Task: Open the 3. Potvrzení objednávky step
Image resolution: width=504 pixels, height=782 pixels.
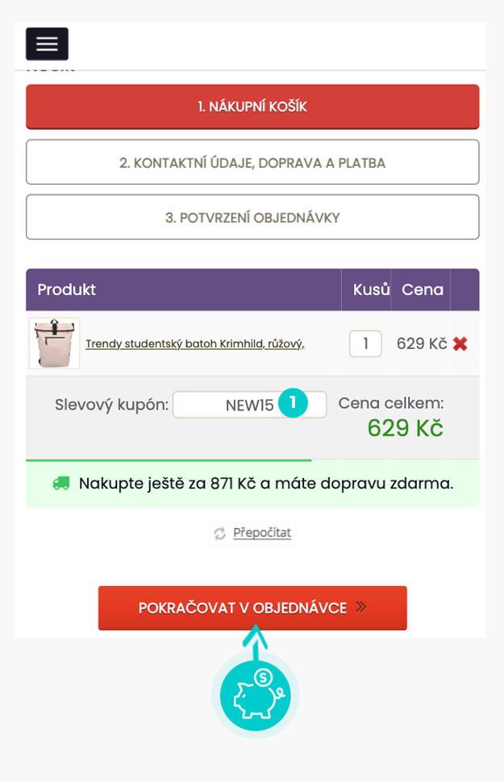Action: coord(252,217)
